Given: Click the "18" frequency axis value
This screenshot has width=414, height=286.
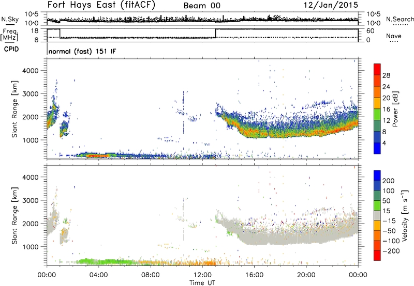Looking at the screenshot, I should click(x=35, y=31).
